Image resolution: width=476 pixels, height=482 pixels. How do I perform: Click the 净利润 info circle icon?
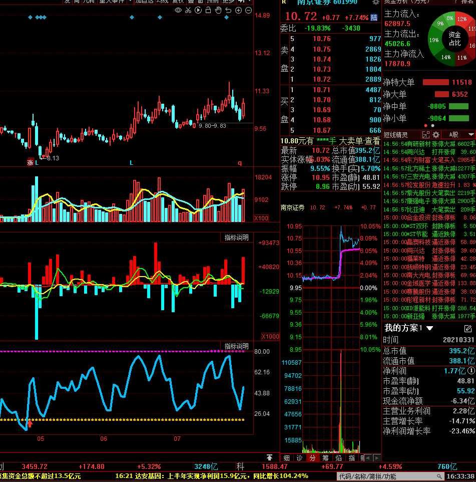click(x=471, y=371)
